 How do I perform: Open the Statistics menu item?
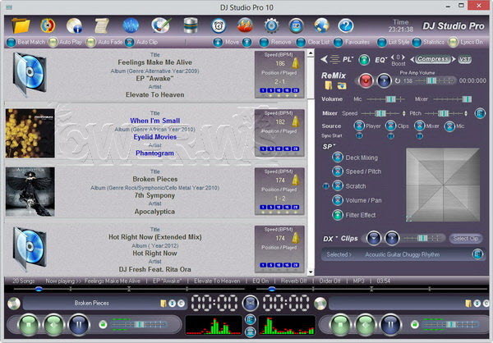tap(432, 41)
